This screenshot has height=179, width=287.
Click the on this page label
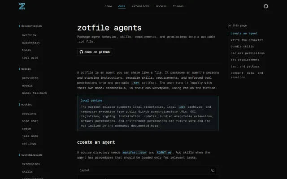237,26
